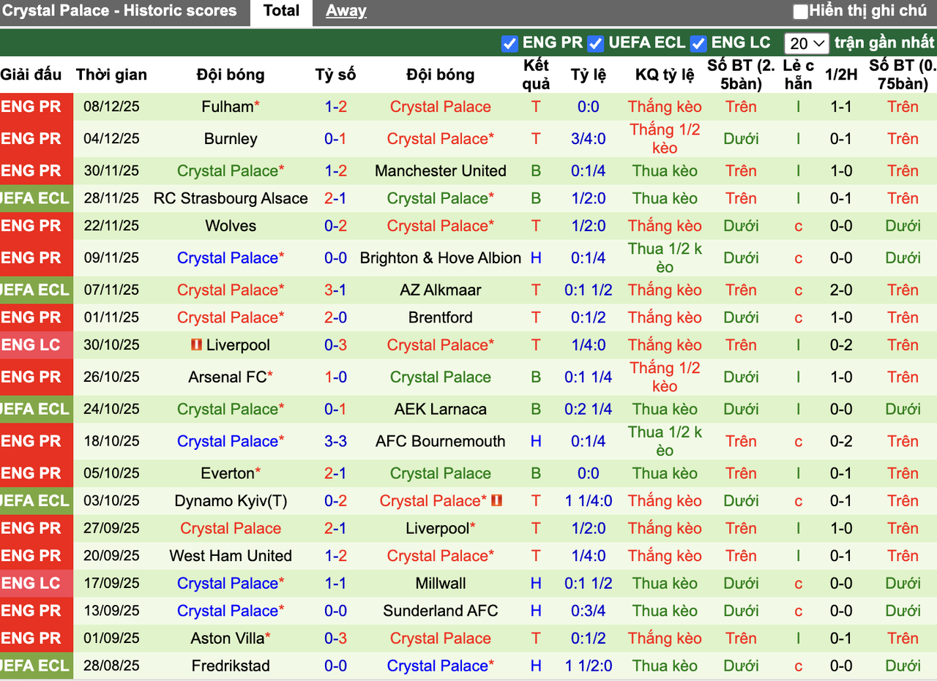937x681 pixels.
Task: Click Crystal Palace title heading
Action: (119, 11)
